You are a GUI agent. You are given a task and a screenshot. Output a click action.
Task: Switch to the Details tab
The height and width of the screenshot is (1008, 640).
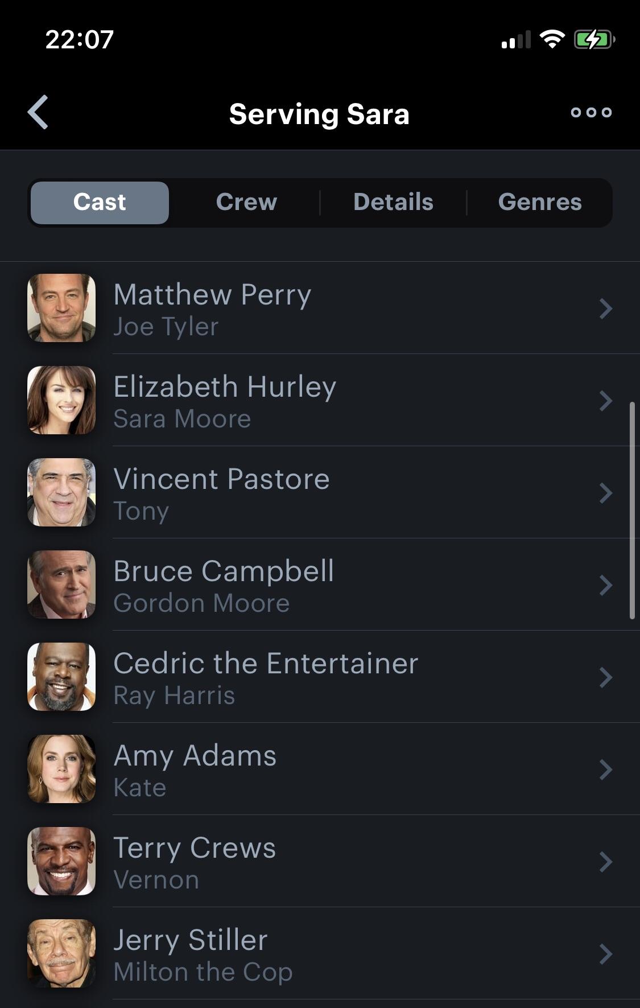point(393,202)
